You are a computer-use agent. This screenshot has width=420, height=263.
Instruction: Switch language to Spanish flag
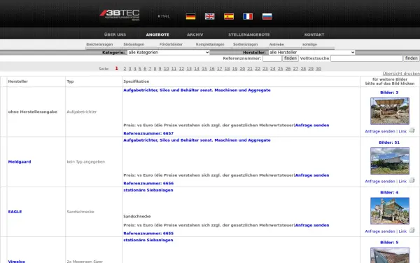point(229,17)
